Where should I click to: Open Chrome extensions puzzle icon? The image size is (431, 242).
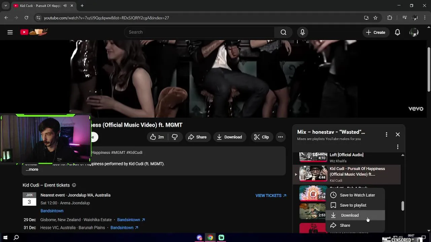click(x=390, y=18)
